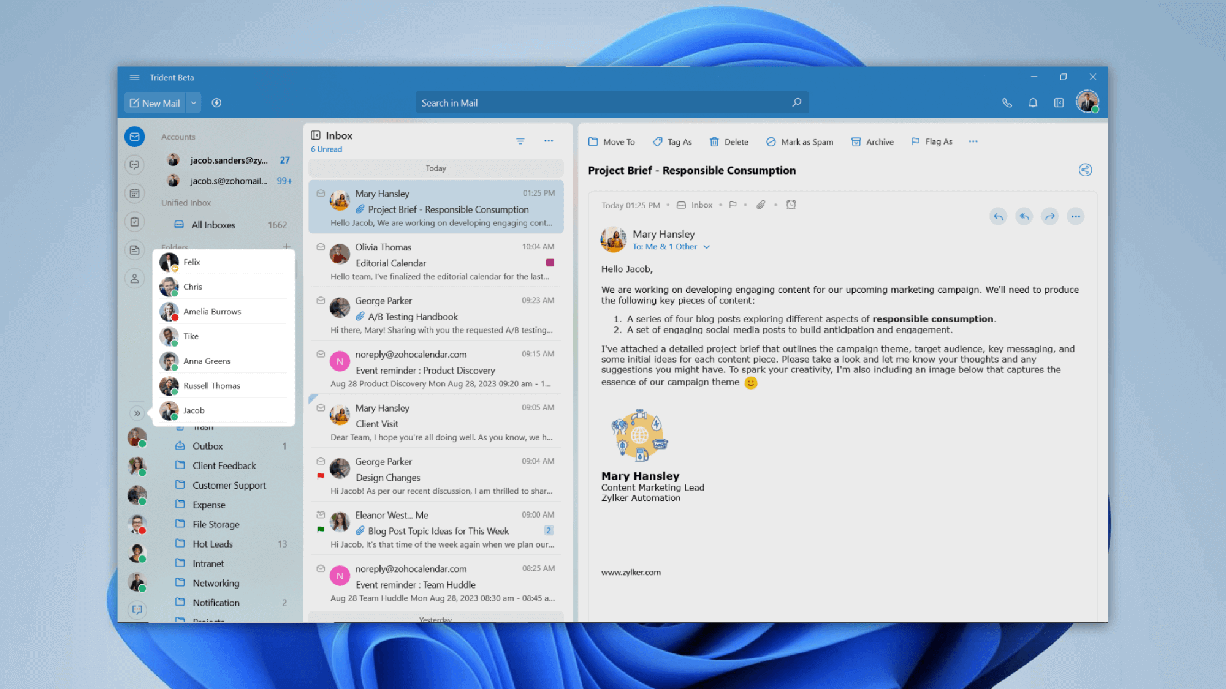
Task: Click the Reply All arrow icon
Action: pos(1024,216)
